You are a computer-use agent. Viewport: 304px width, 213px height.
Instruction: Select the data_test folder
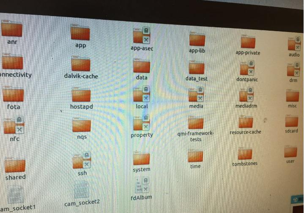[196, 67]
